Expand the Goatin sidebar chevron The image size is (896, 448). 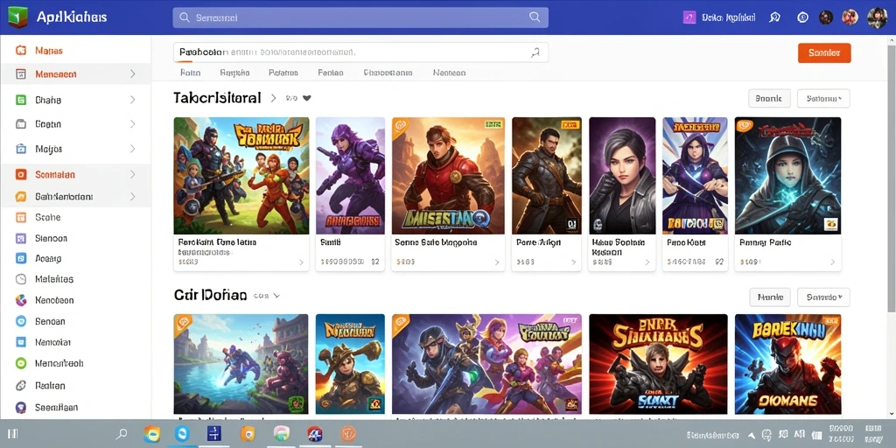pyautogui.click(x=133, y=124)
